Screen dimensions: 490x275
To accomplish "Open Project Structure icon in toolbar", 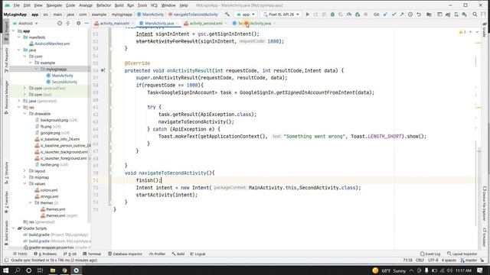I will 429,15.
